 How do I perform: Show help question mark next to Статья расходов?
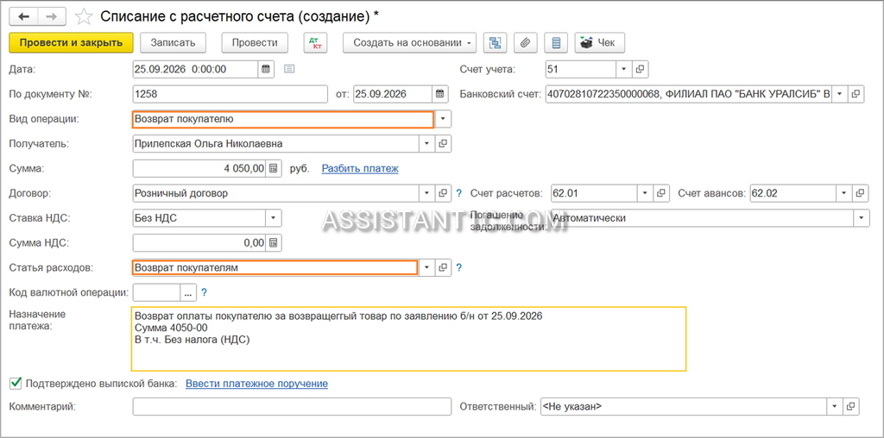tap(459, 267)
